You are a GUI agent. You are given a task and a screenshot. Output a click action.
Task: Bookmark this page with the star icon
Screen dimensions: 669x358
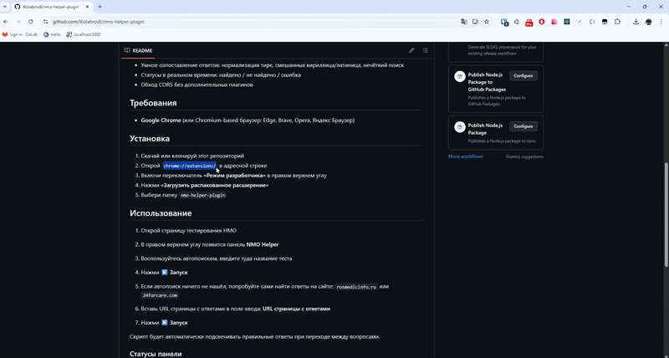(x=487, y=22)
